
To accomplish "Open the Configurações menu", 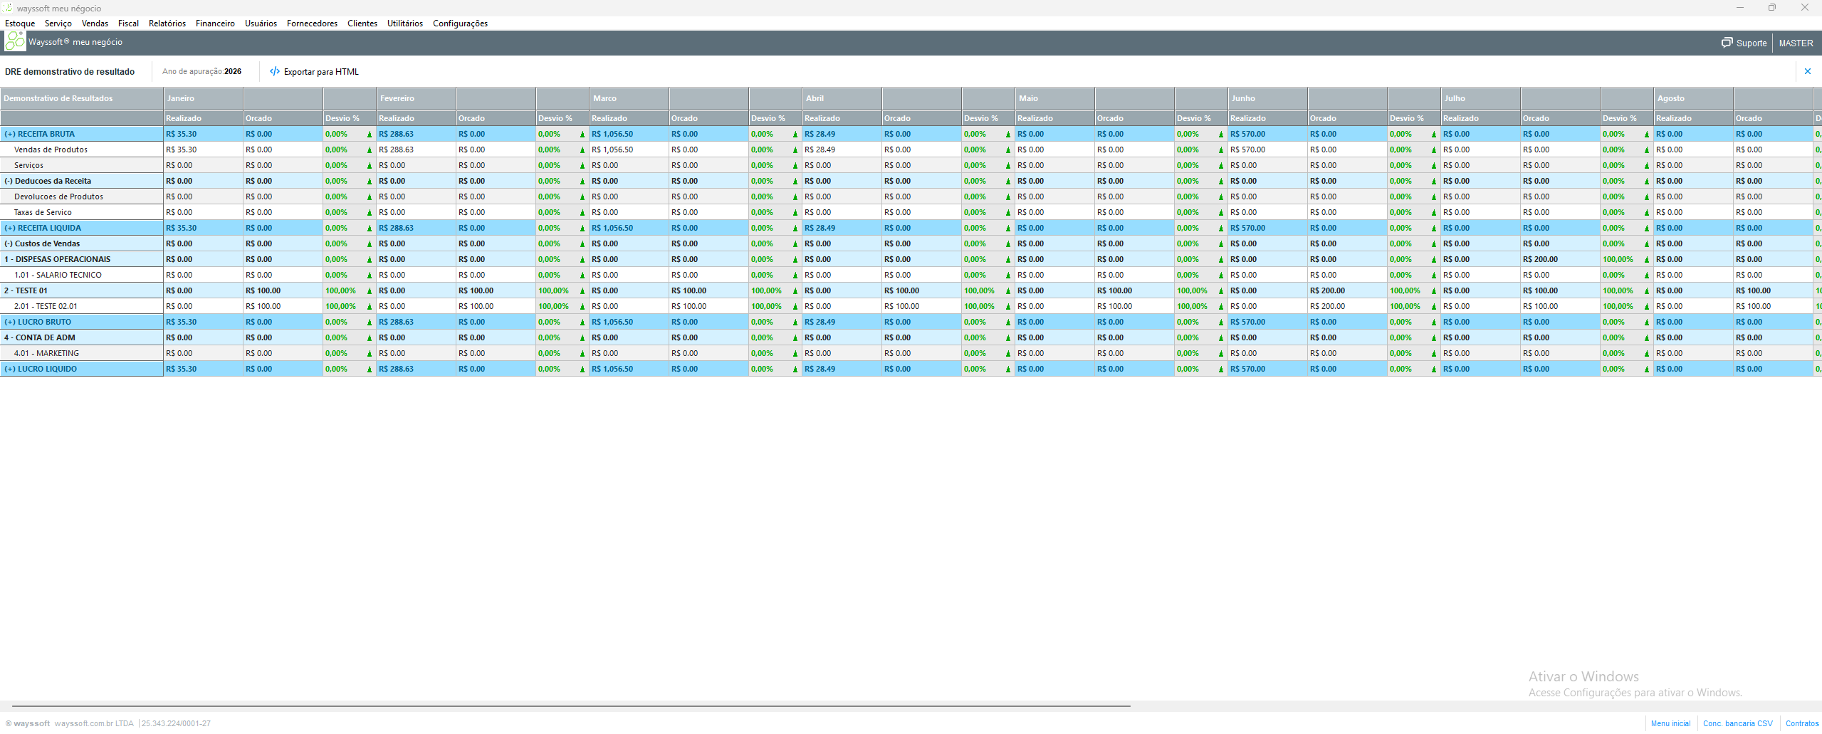I will 460,23.
